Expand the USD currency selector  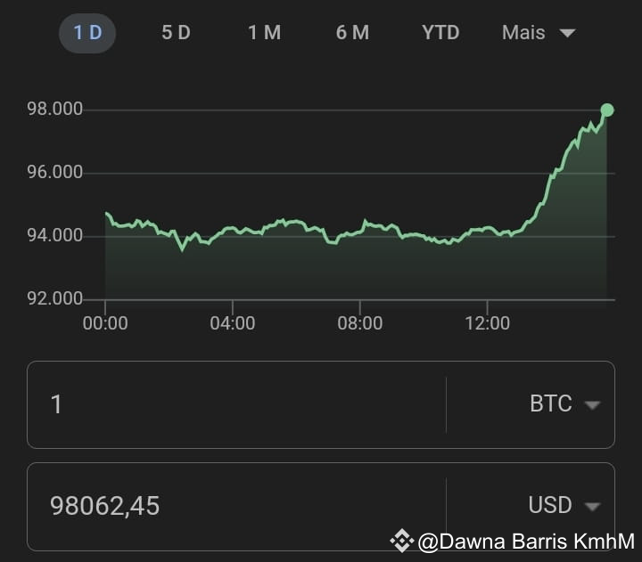pos(564,505)
